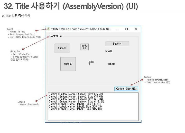Click the button1 button
Image resolution: width=185 pixels, height=133 pixels.
pyautogui.click(x=62, y=48)
